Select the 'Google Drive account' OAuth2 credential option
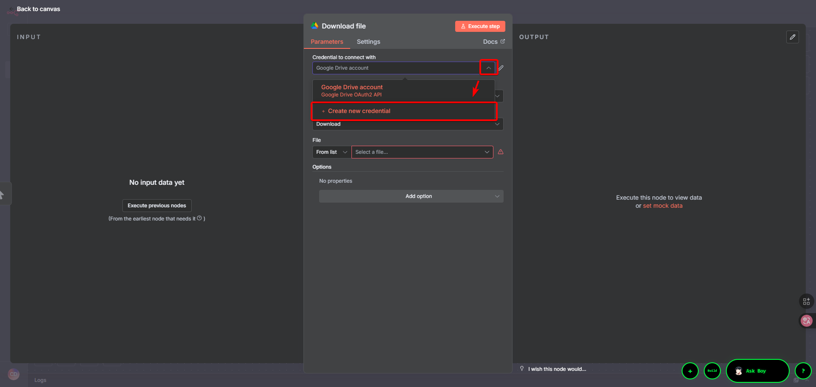Viewport: 816px width, 387px height. point(352,90)
